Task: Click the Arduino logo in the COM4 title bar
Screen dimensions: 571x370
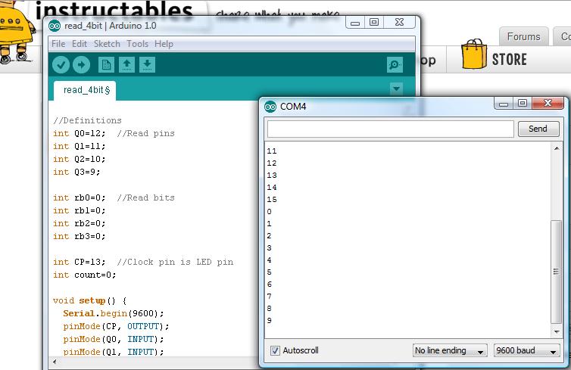Action: (270, 107)
